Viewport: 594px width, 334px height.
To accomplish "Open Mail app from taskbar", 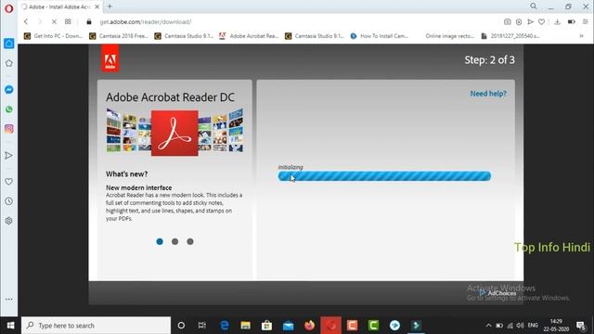I will 288,326.
